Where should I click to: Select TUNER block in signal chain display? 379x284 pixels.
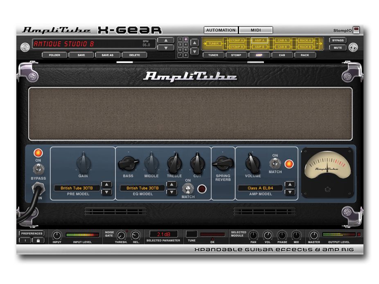tap(213, 44)
